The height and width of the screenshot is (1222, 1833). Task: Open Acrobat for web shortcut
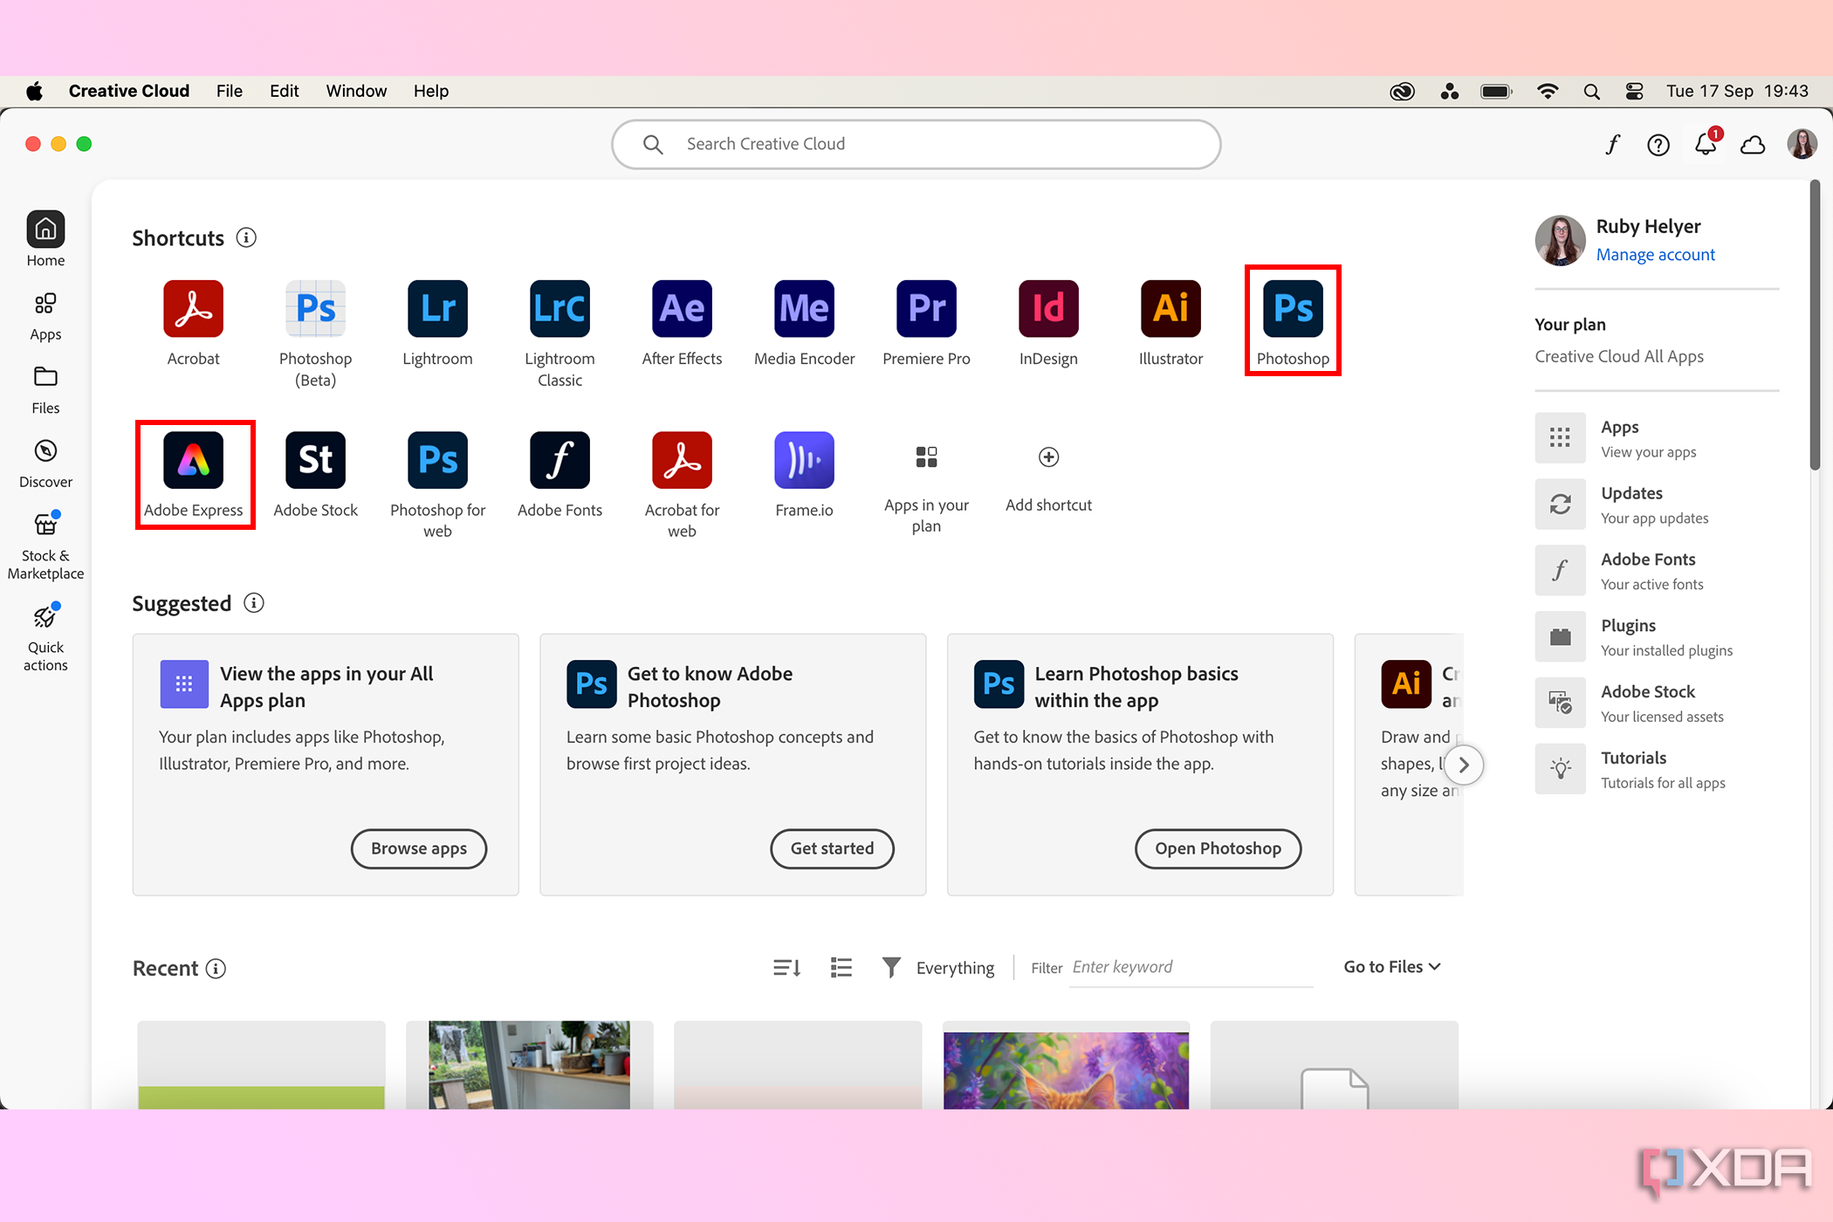pos(682,460)
